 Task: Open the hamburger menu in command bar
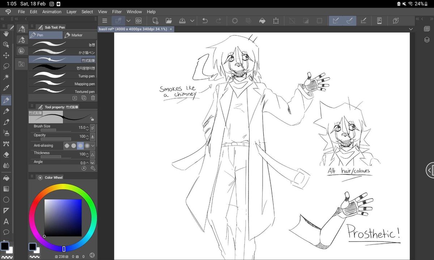[x=105, y=21]
